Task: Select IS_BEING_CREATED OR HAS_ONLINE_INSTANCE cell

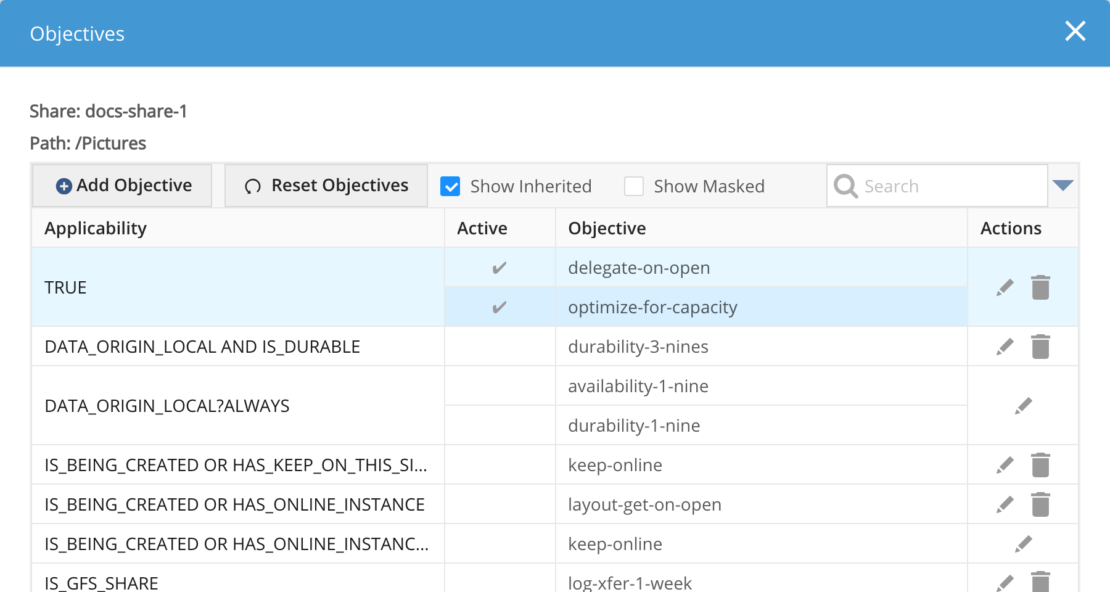Action: click(238, 504)
